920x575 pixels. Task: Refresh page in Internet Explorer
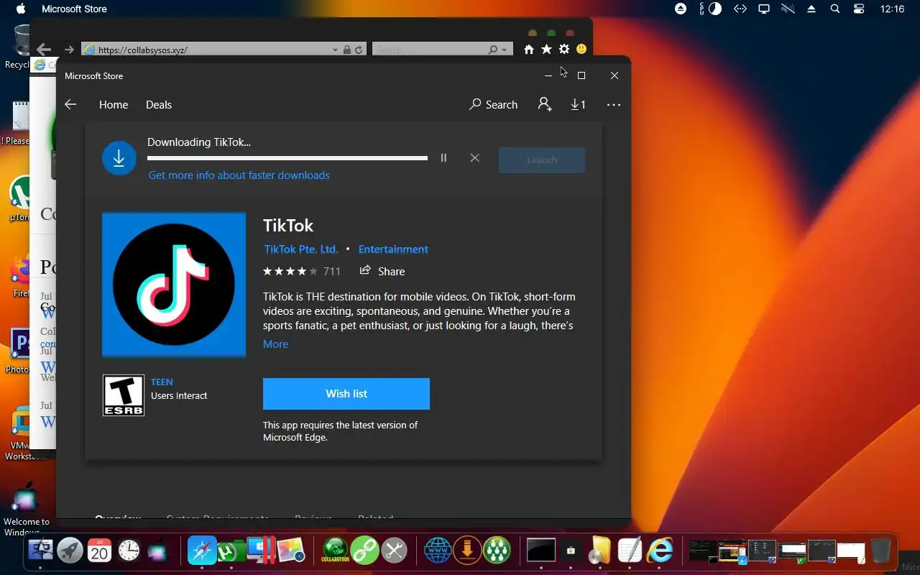pos(359,50)
